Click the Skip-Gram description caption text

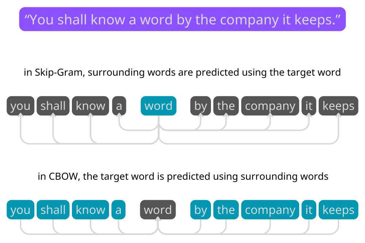[x=182, y=72]
